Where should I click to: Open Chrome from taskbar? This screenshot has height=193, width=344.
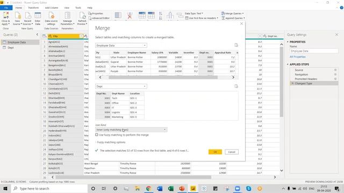148,188
